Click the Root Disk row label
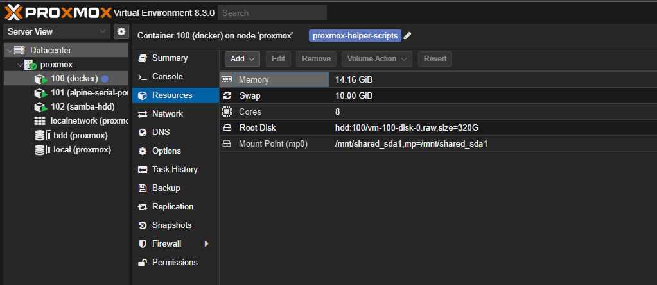This screenshot has width=657, height=285. point(258,128)
